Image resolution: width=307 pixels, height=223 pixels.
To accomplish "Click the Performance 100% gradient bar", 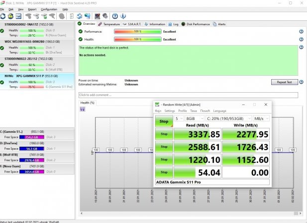I will point(138,31).
